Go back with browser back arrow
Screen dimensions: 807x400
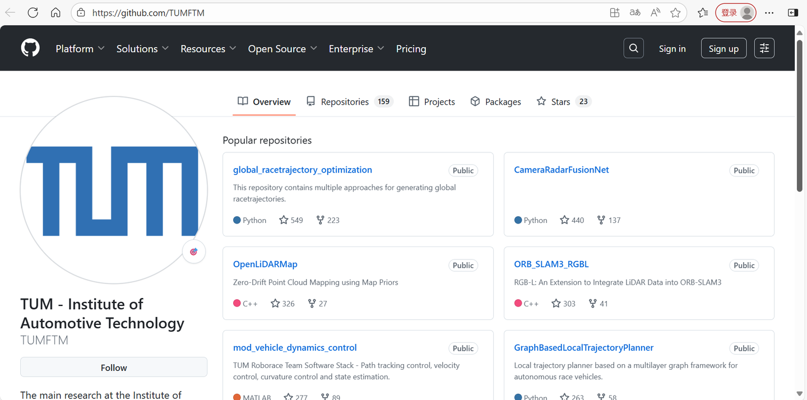click(x=10, y=12)
